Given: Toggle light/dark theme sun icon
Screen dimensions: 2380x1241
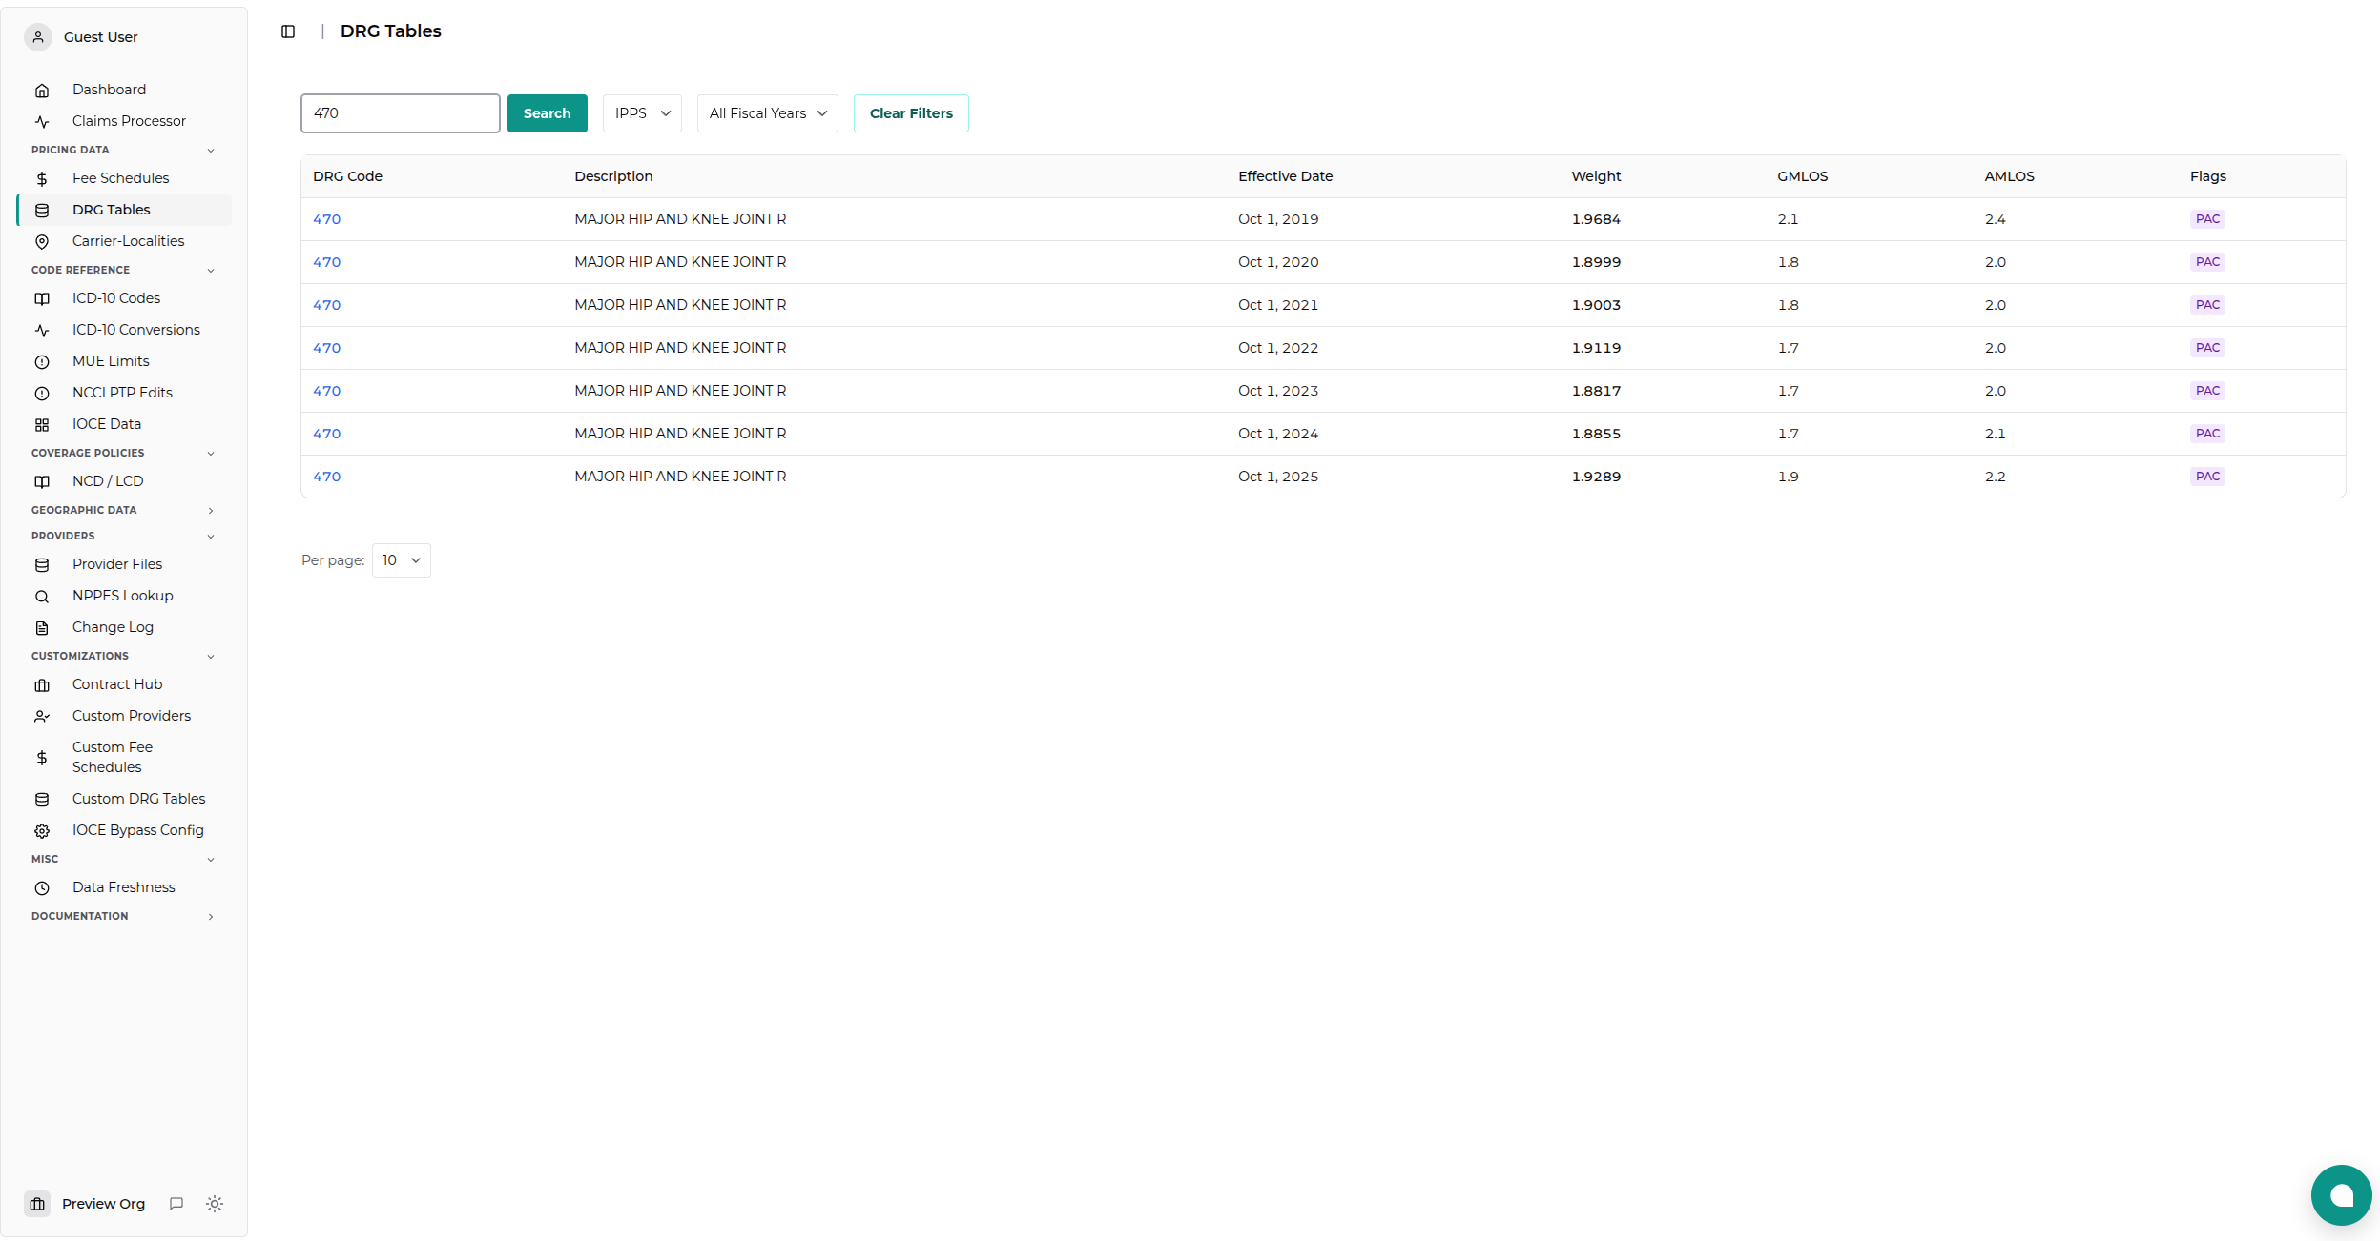Looking at the screenshot, I should (x=215, y=1204).
